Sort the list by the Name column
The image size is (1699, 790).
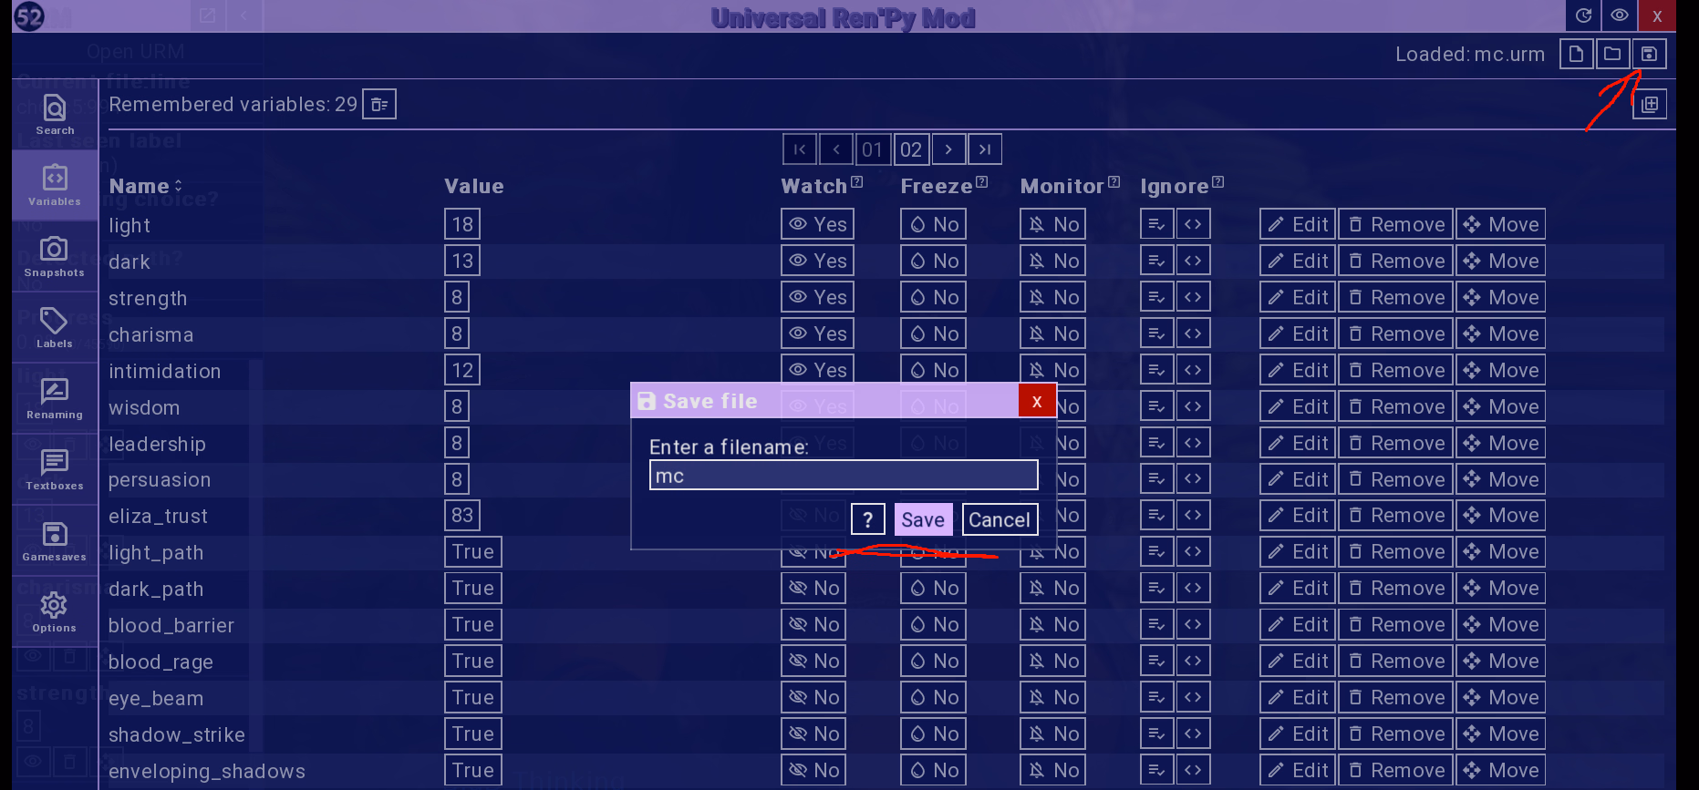click(x=146, y=186)
